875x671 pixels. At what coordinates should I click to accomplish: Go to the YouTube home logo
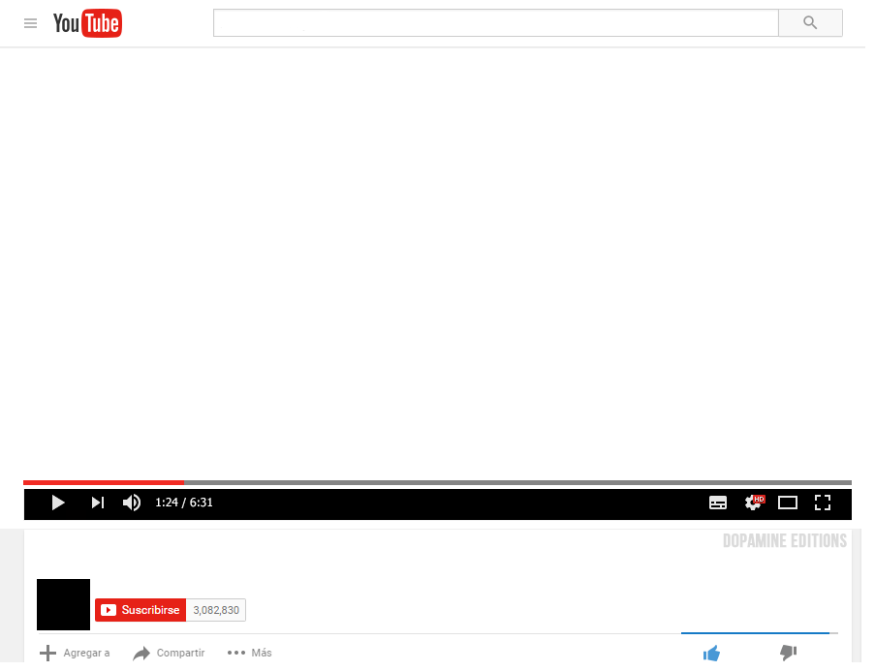[x=87, y=23]
